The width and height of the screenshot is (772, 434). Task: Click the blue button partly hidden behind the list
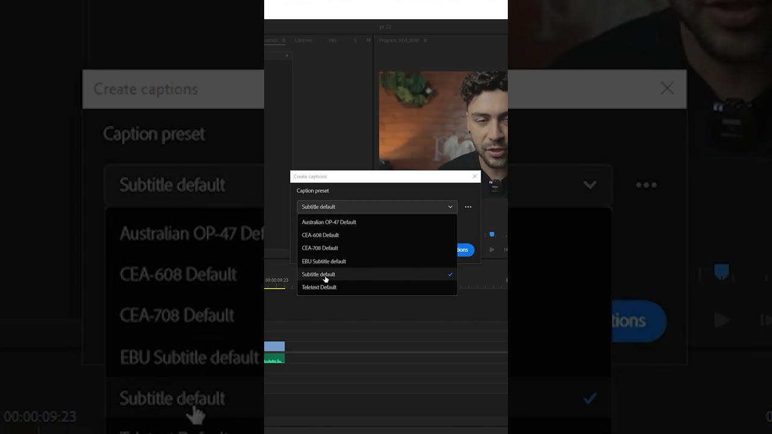pos(466,250)
